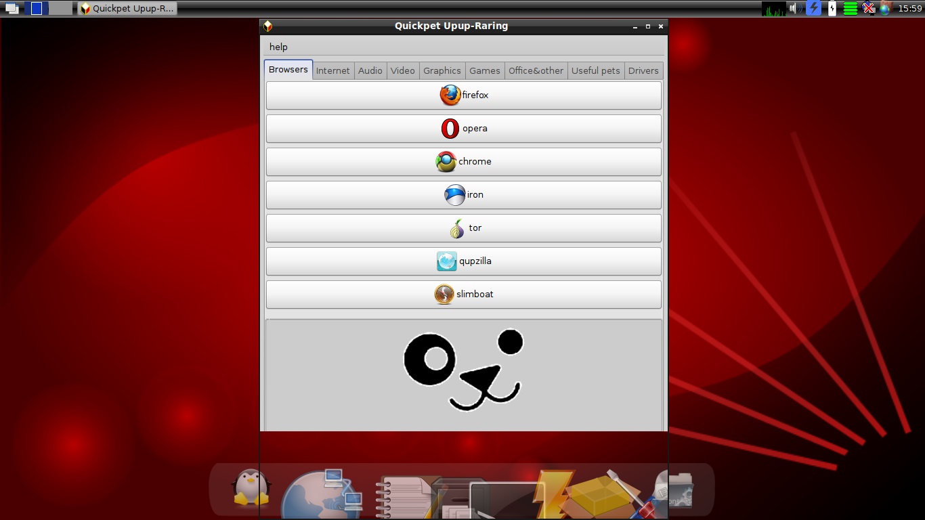Click the show desktop icon in the panel
Image resolution: width=925 pixels, height=520 pixels.
click(x=12, y=9)
